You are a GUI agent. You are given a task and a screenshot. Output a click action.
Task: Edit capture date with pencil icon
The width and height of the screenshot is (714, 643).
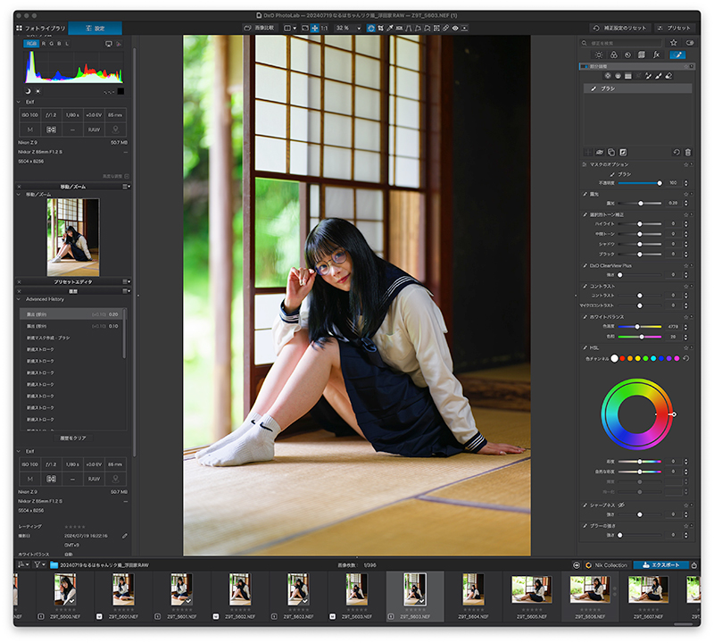(125, 536)
